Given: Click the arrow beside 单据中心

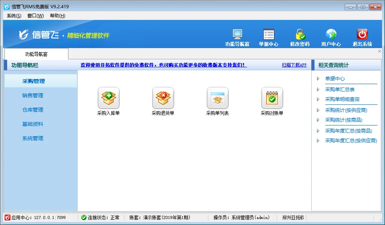Looking at the screenshot, I should click(318, 79).
